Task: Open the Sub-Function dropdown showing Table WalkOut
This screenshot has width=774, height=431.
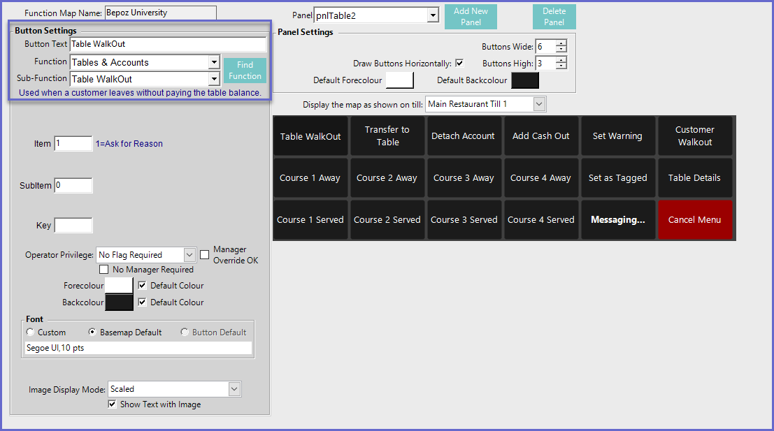Action: (214, 79)
